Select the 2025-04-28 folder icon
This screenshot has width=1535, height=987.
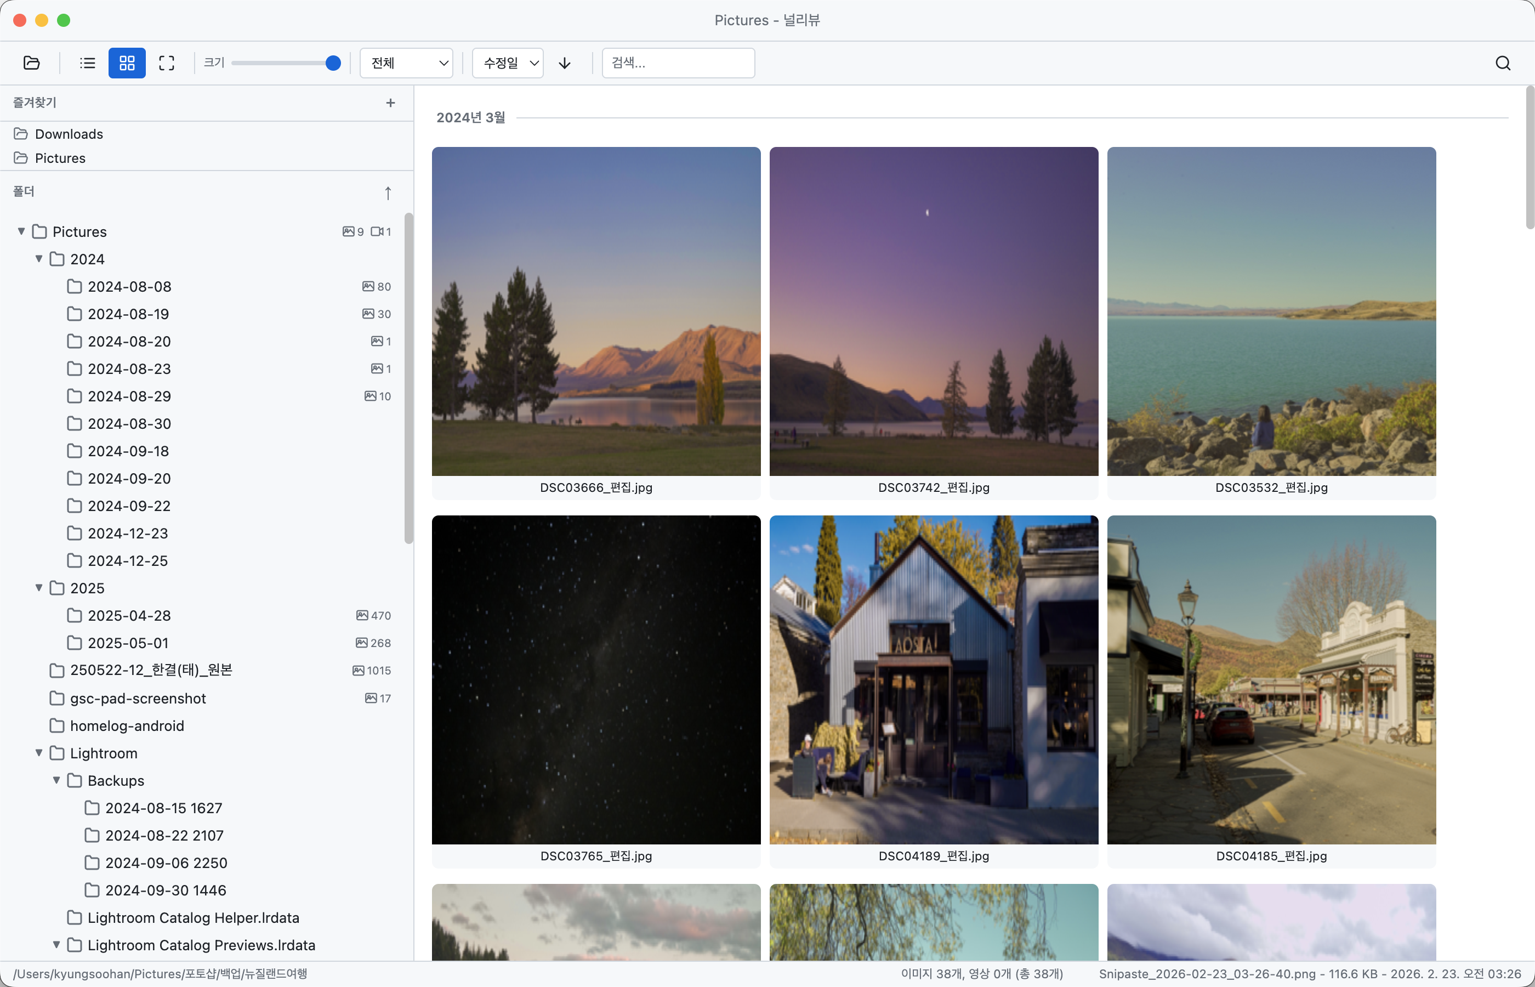click(x=75, y=615)
